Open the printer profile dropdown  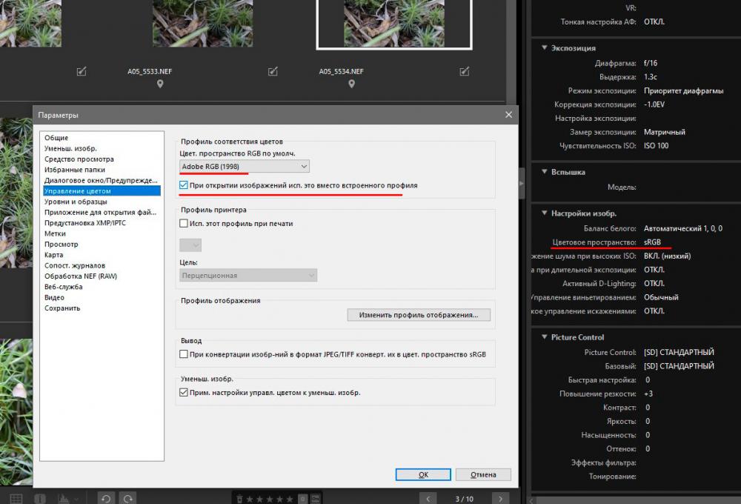tap(190, 245)
